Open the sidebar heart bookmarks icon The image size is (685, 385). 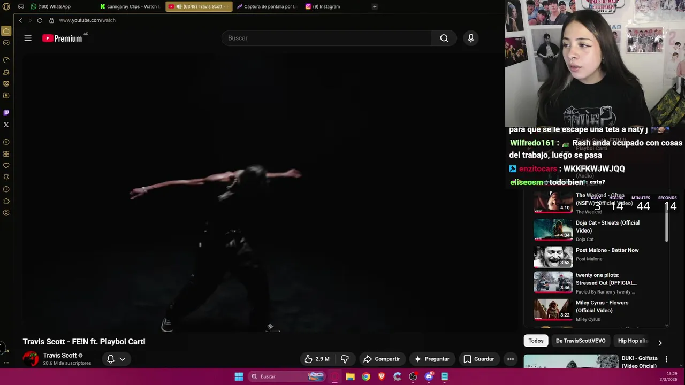pyautogui.click(x=6, y=166)
